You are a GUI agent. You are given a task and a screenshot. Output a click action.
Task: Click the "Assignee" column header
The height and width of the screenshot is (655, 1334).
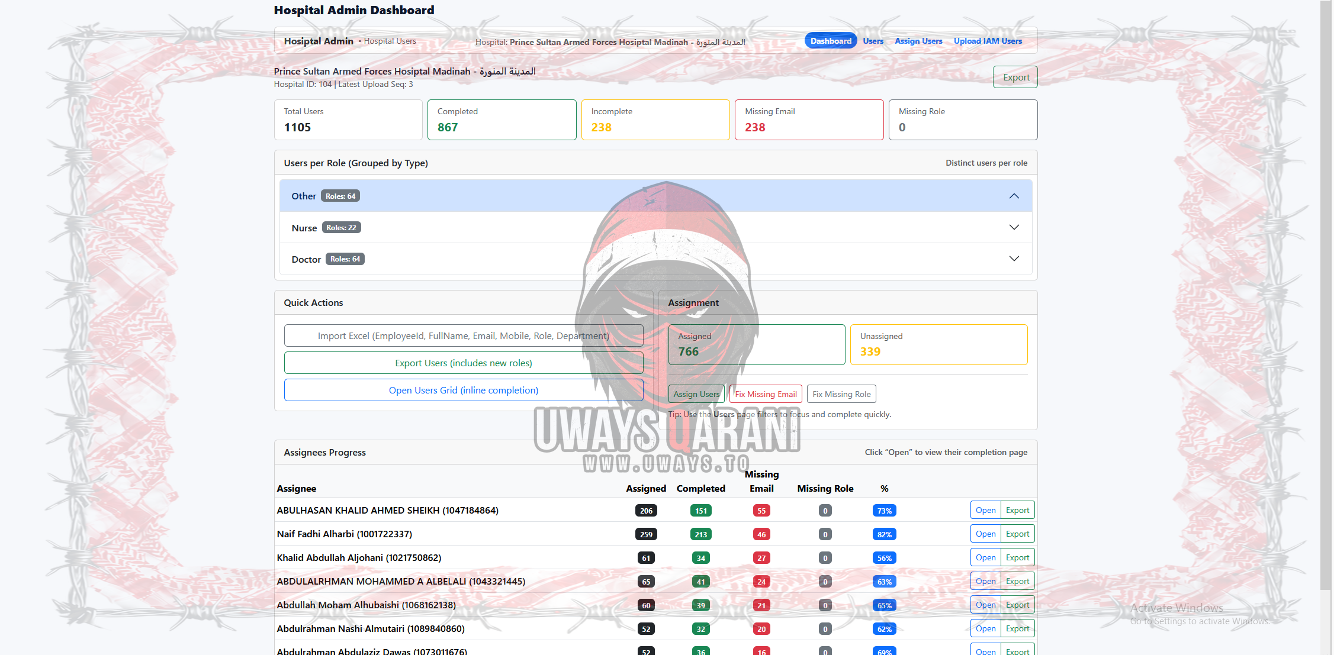pos(297,488)
